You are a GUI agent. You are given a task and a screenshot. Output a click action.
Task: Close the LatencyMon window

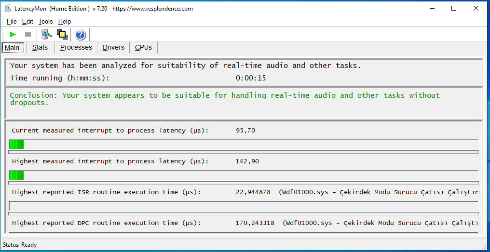[476, 8]
